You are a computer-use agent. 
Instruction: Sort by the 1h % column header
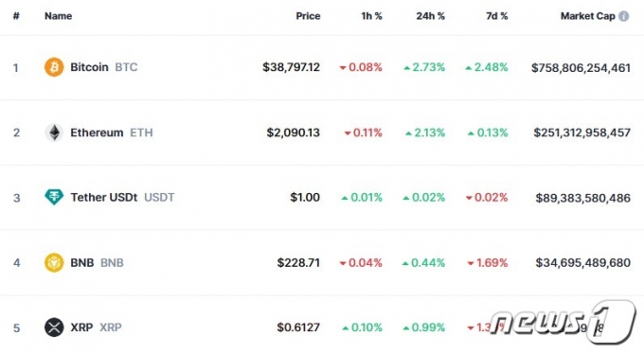pos(371,16)
